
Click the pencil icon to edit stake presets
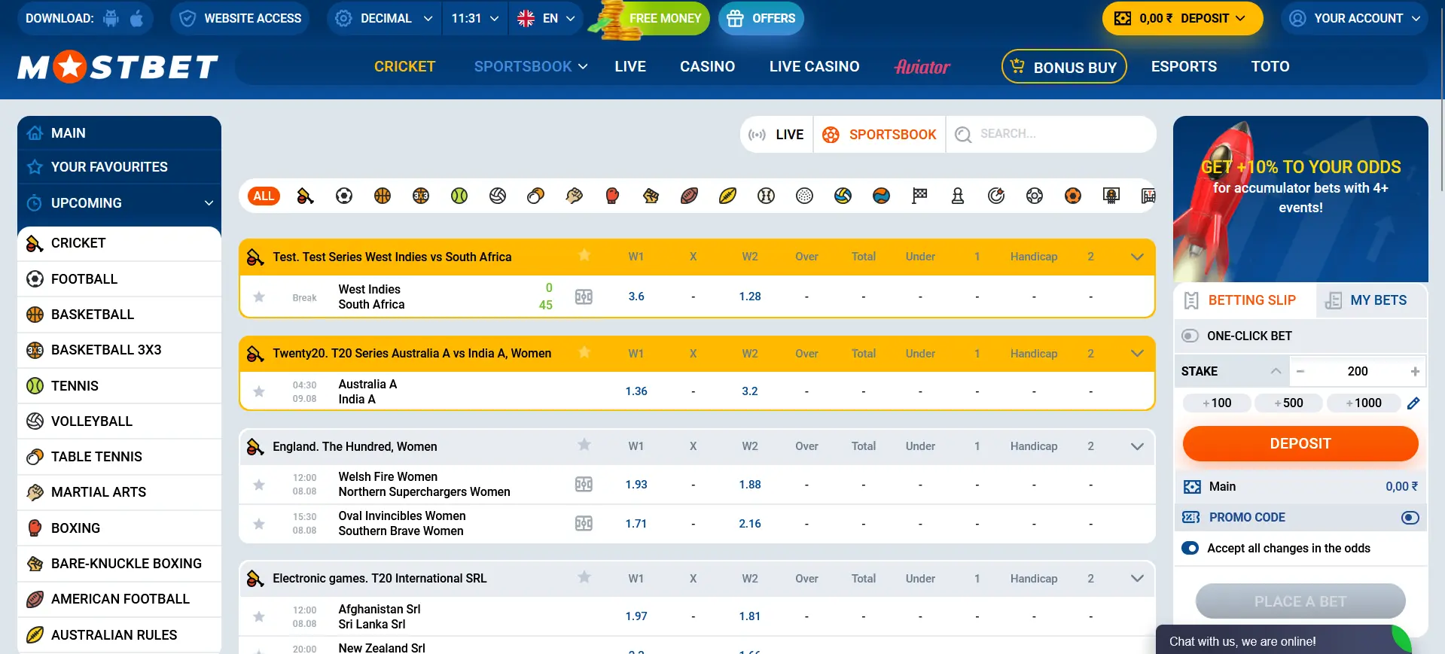click(1413, 403)
